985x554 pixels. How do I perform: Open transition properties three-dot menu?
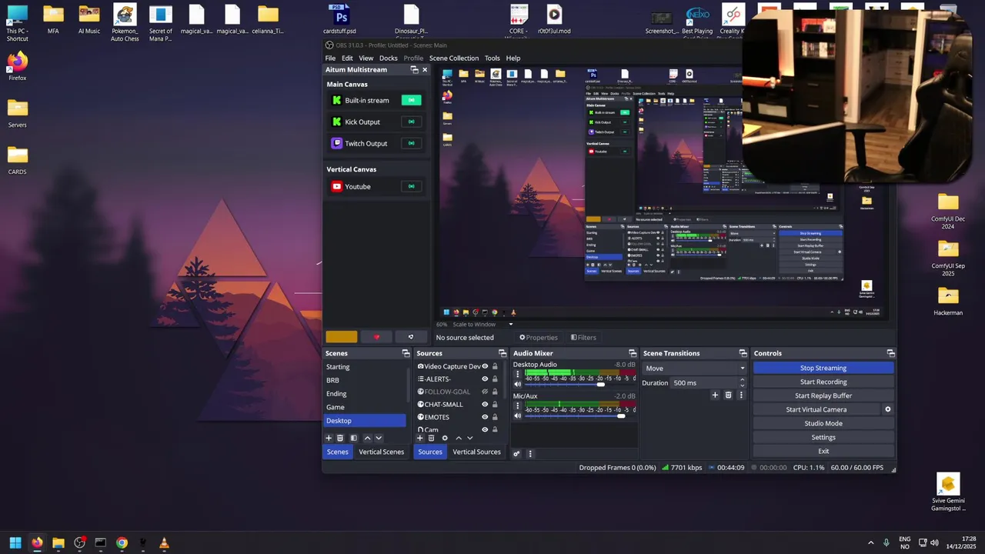click(x=741, y=395)
